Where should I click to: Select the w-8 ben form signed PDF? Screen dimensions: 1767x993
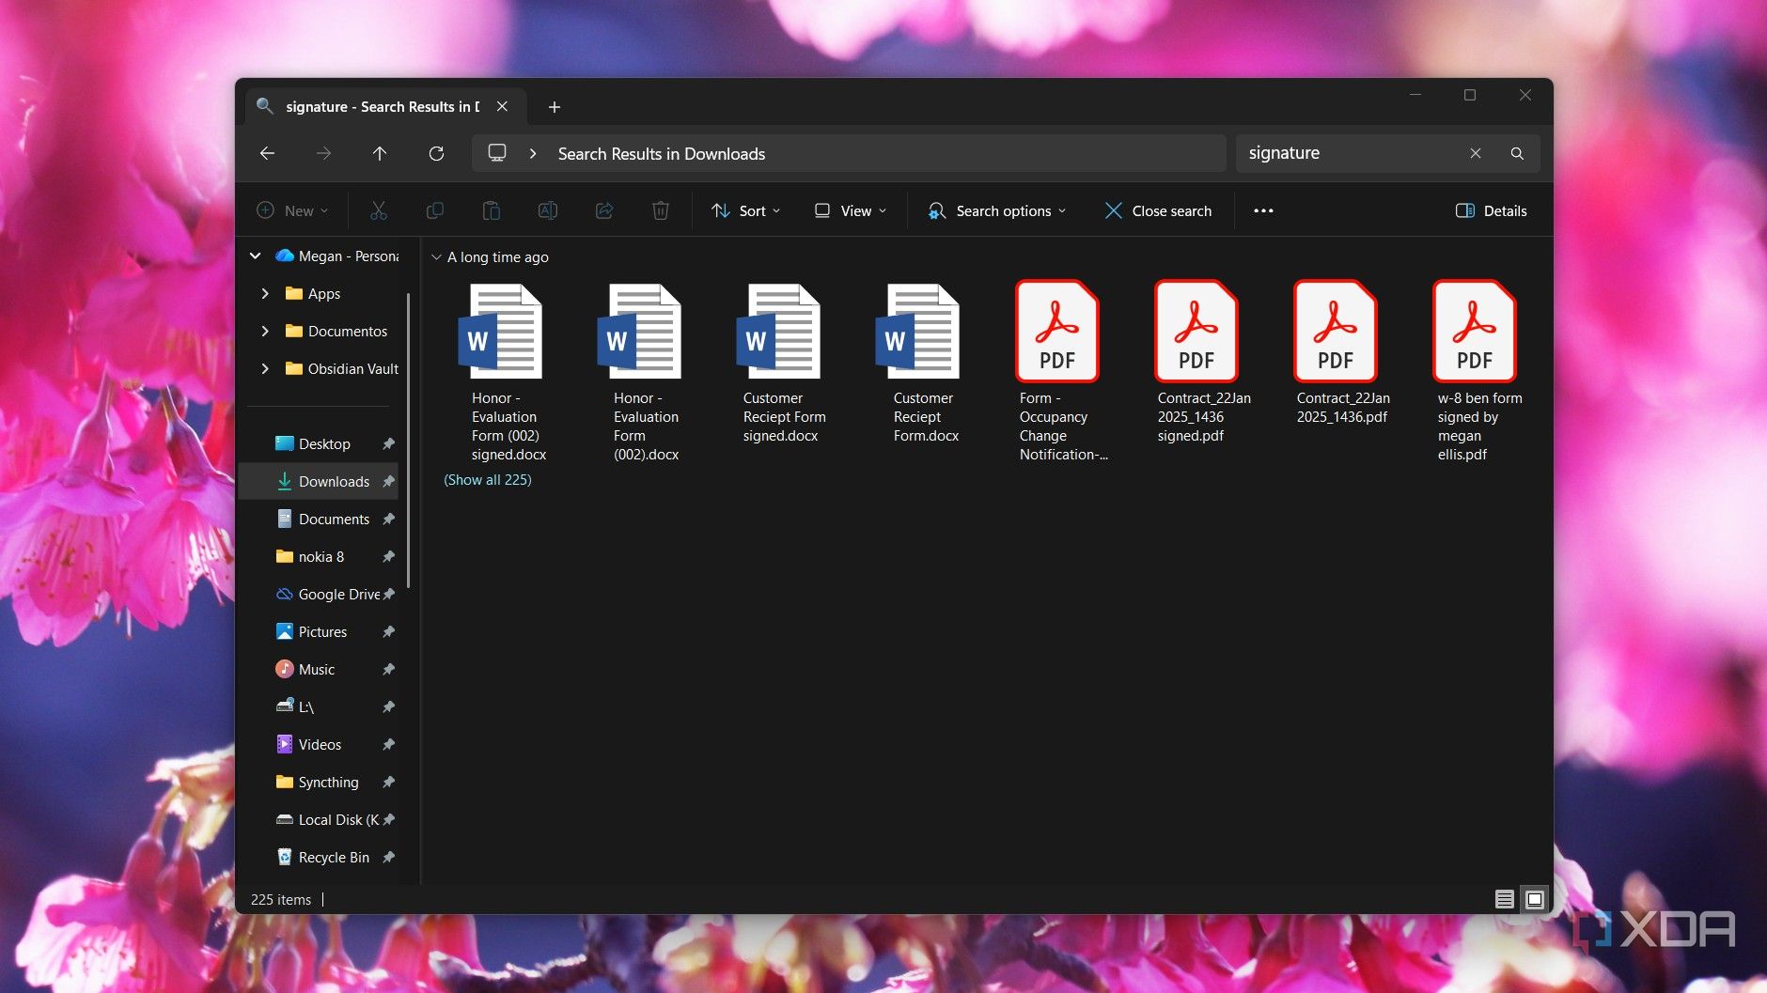coord(1476,372)
